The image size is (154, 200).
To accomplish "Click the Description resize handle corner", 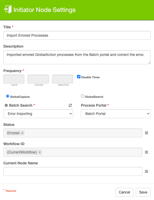I will (149, 63).
